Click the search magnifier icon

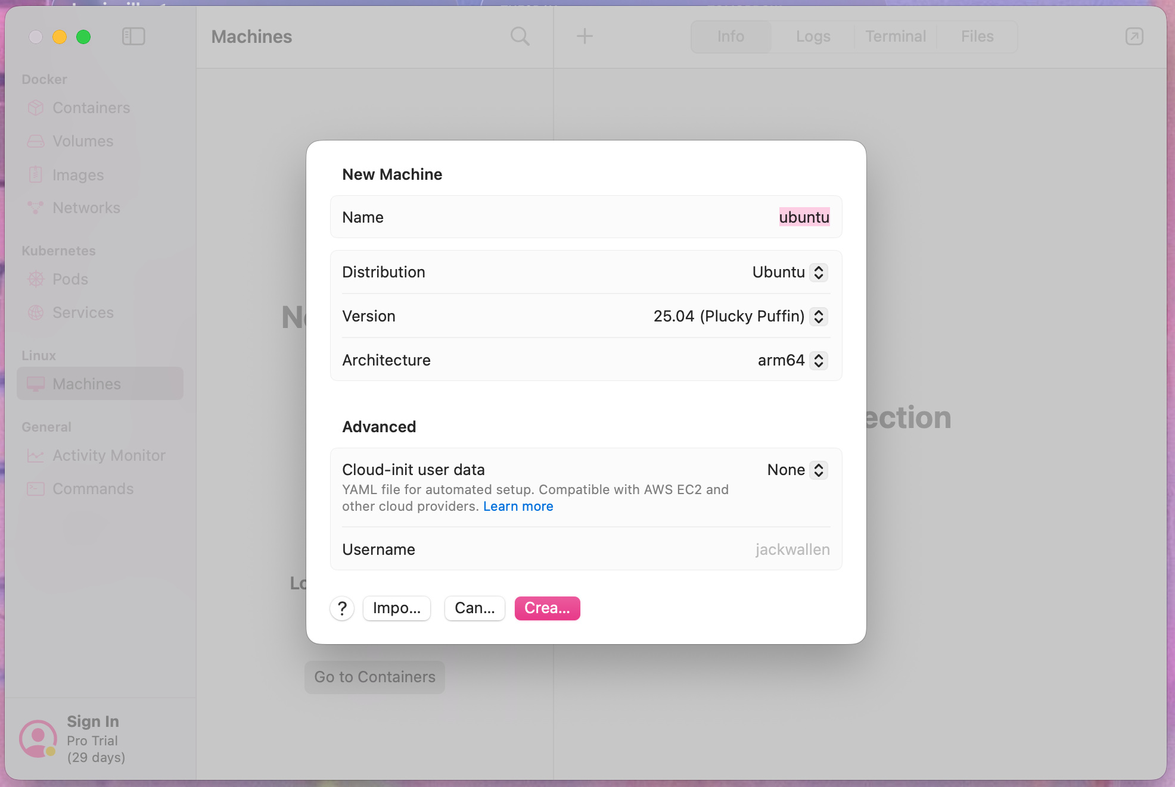pyautogui.click(x=520, y=36)
